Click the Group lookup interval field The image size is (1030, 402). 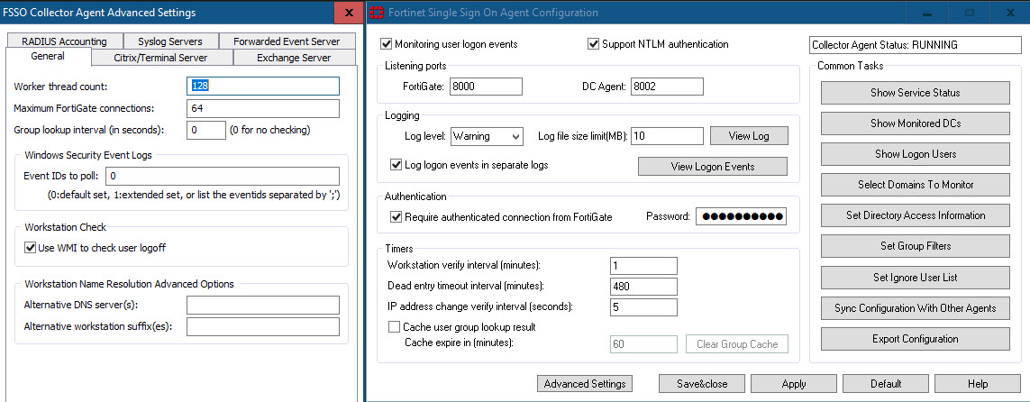[x=206, y=130]
